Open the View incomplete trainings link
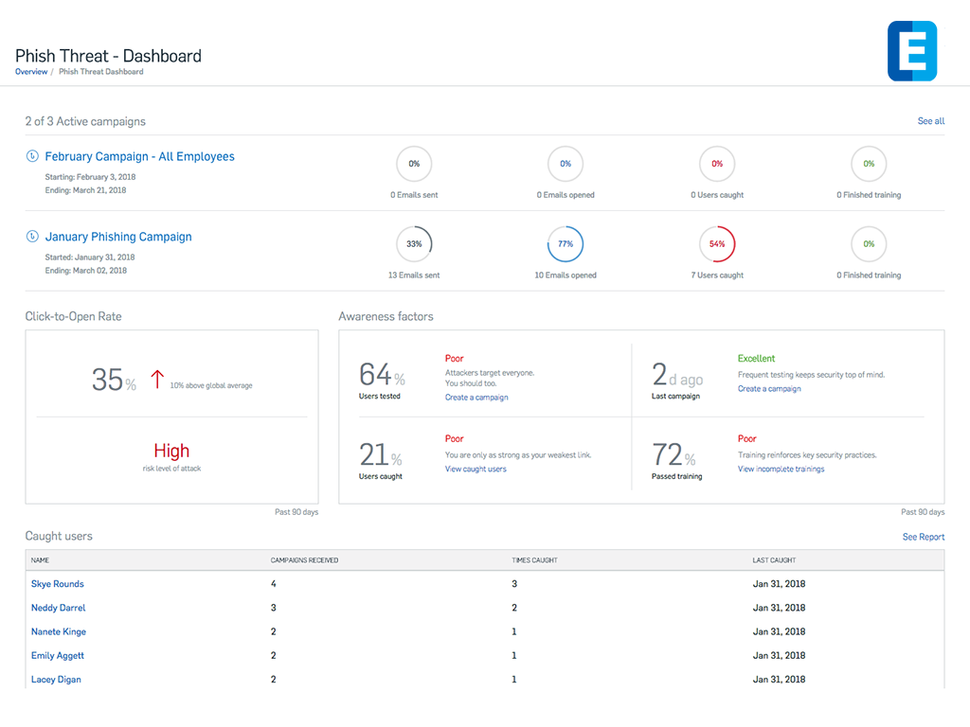Viewport: 970px width, 727px height. point(781,470)
